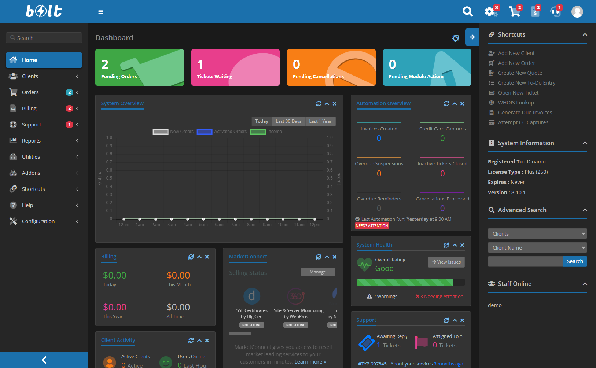Open the search magnifier in top bar
This screenshot has width=596, height=368.
[x=468, y=12]
